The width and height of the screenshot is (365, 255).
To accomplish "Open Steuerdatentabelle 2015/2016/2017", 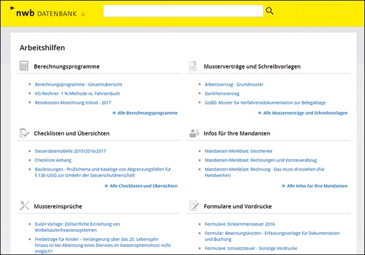I will tap(71, 151).
